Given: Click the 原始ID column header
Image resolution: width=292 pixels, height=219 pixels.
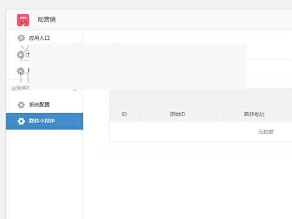Looking at the screenshot, I should [x=178, y=114].
